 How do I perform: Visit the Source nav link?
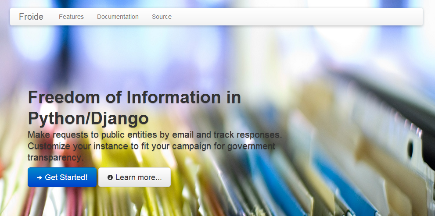162,17
